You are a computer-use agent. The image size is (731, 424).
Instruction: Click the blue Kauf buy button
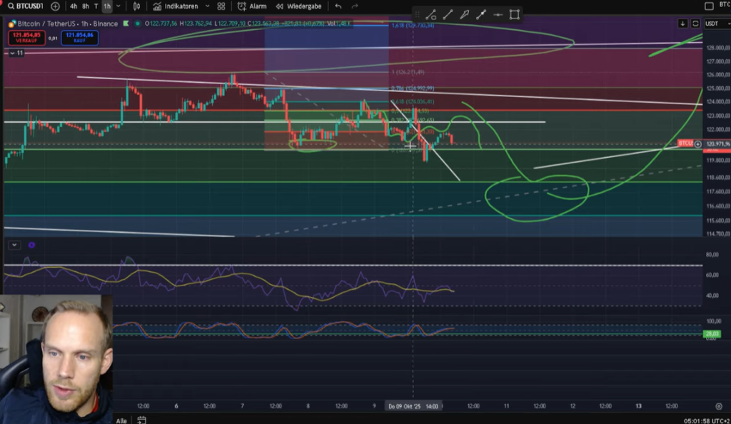coord(79,37)
